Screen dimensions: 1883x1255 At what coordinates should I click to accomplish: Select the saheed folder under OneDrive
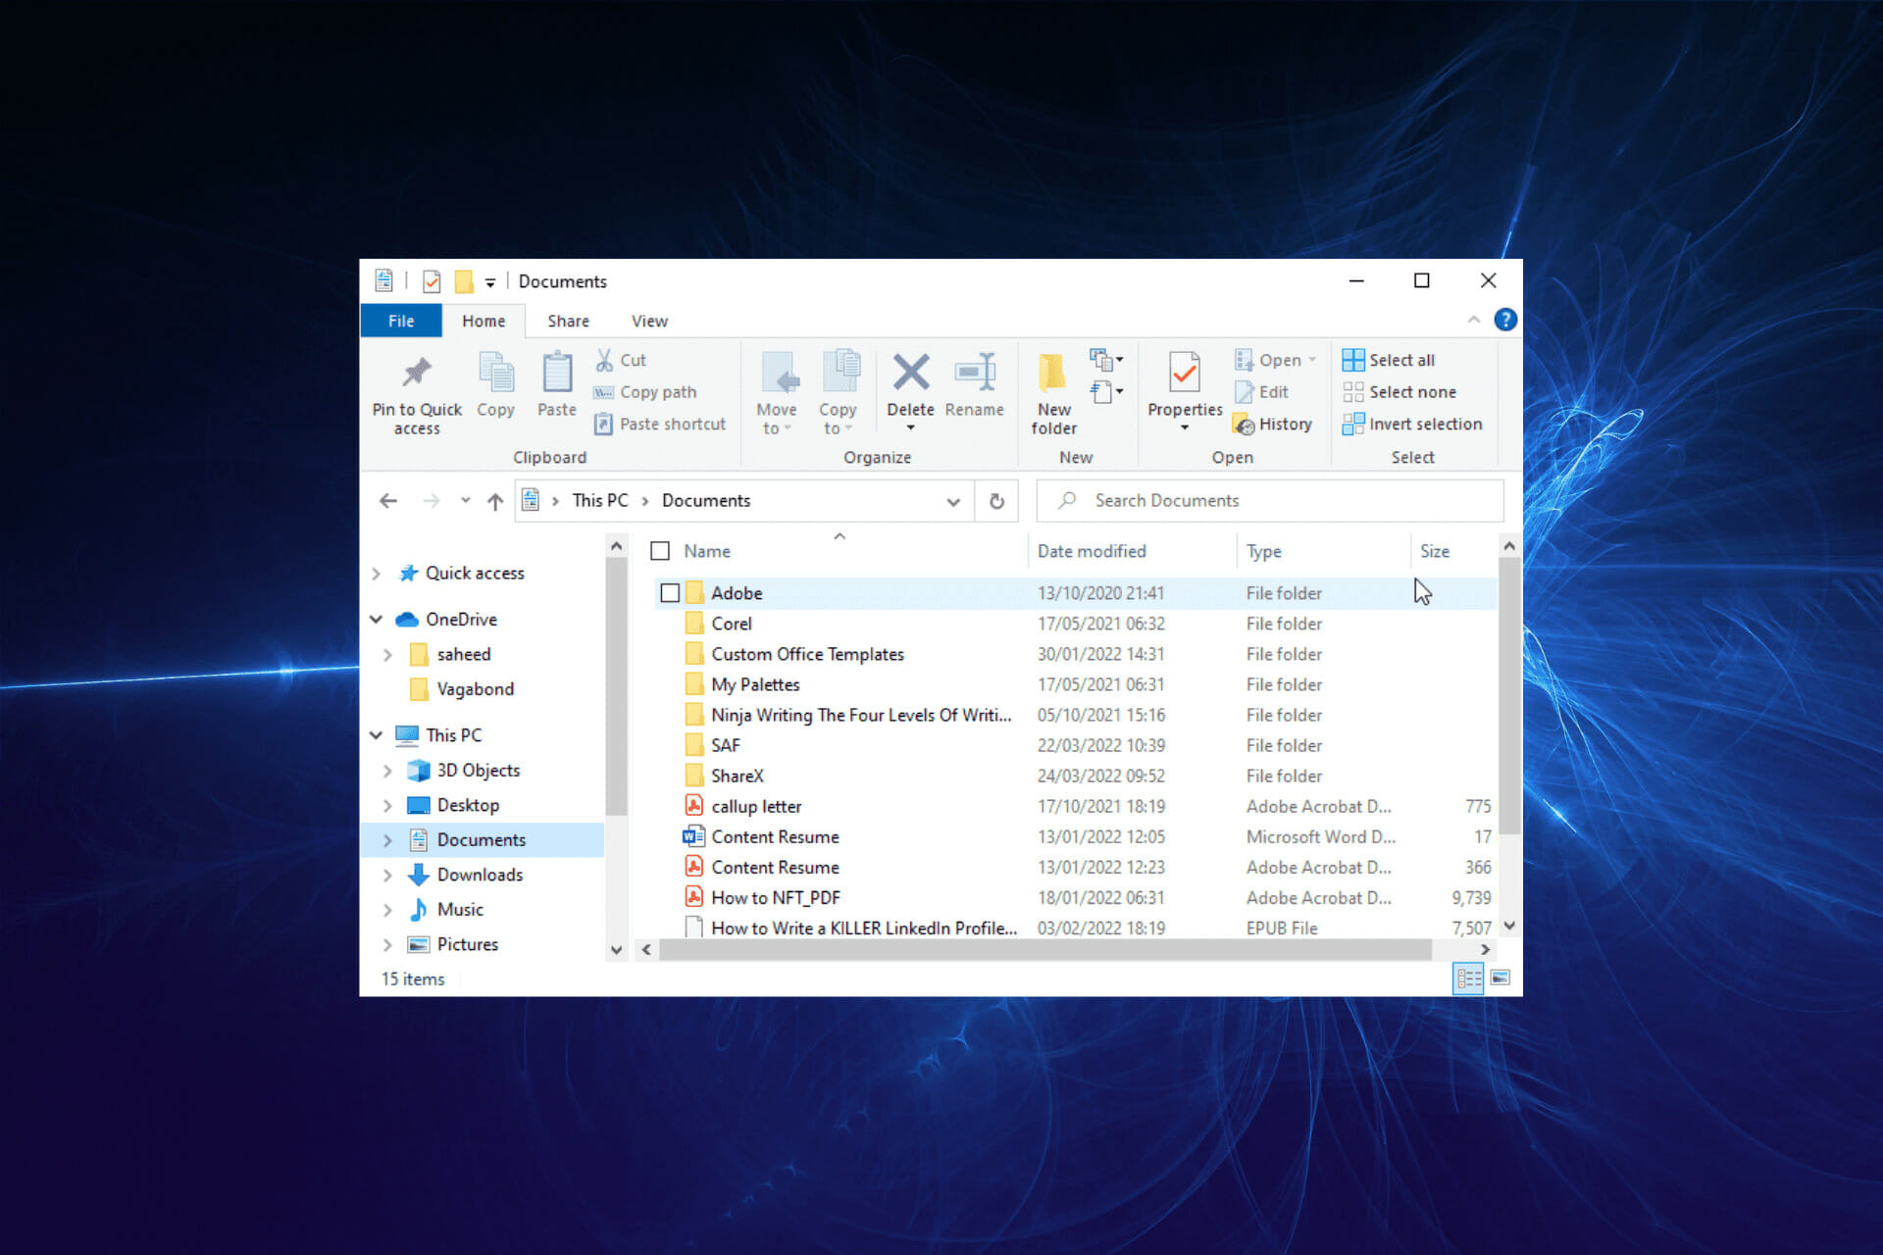click(463, 654)
